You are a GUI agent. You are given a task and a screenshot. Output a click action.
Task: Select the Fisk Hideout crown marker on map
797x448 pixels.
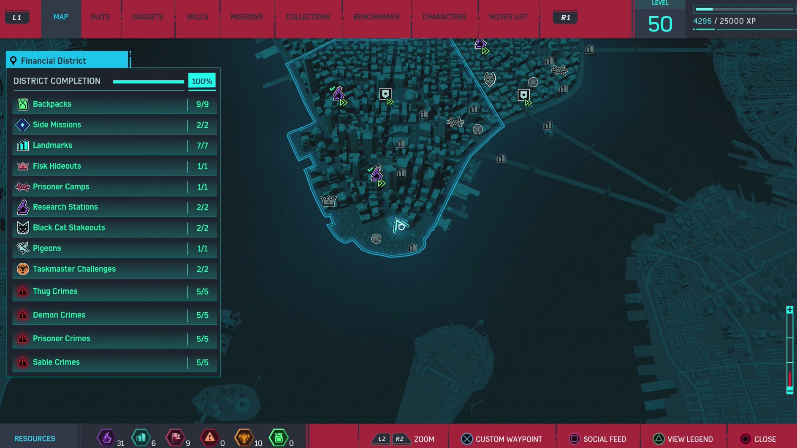[328, 201]
